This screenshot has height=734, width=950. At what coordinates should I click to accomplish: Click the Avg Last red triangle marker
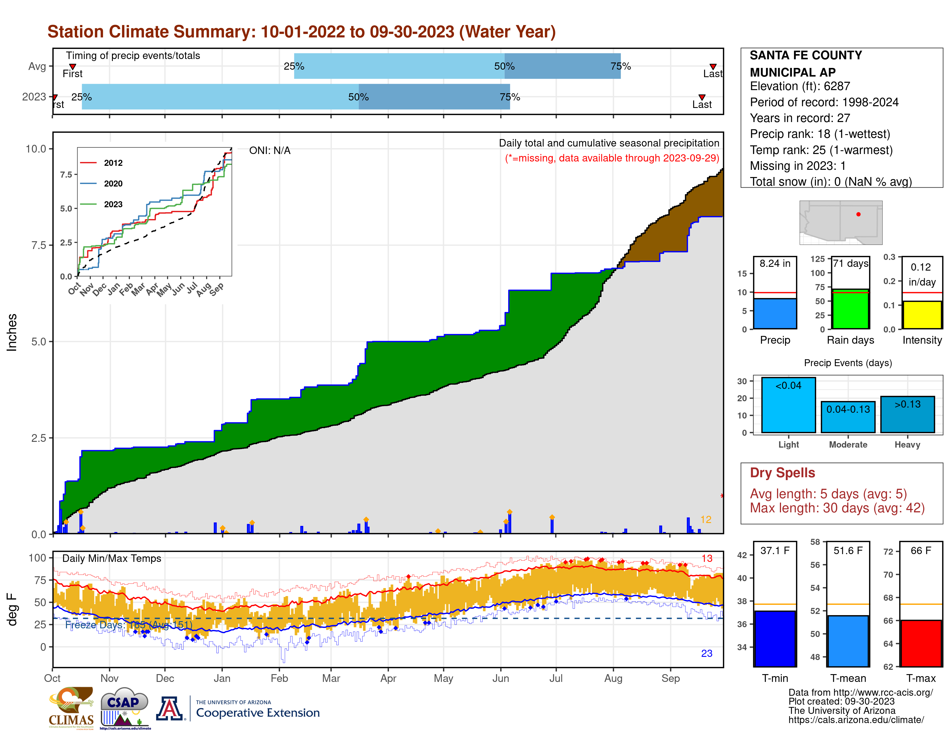[x=713, y=66]
